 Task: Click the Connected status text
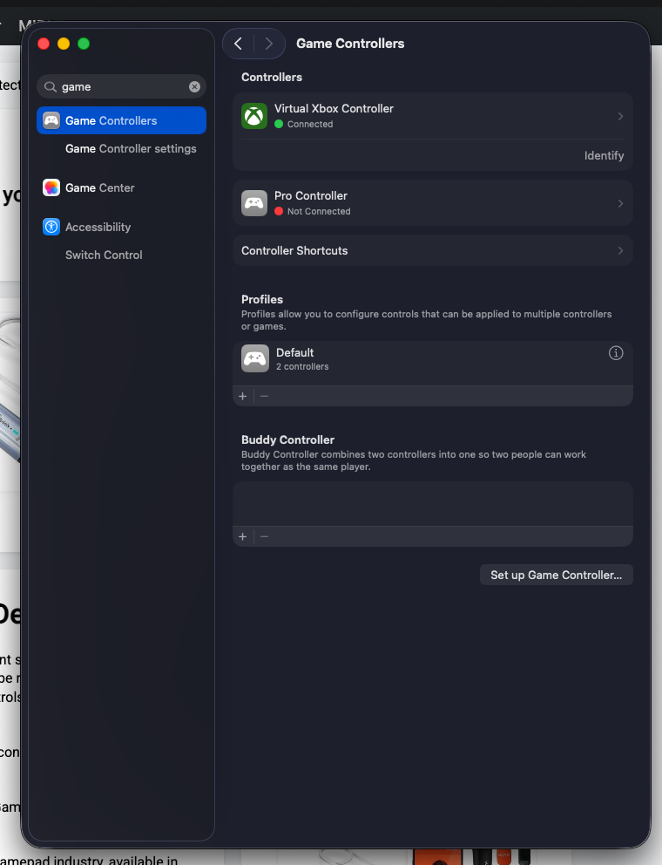310,124
